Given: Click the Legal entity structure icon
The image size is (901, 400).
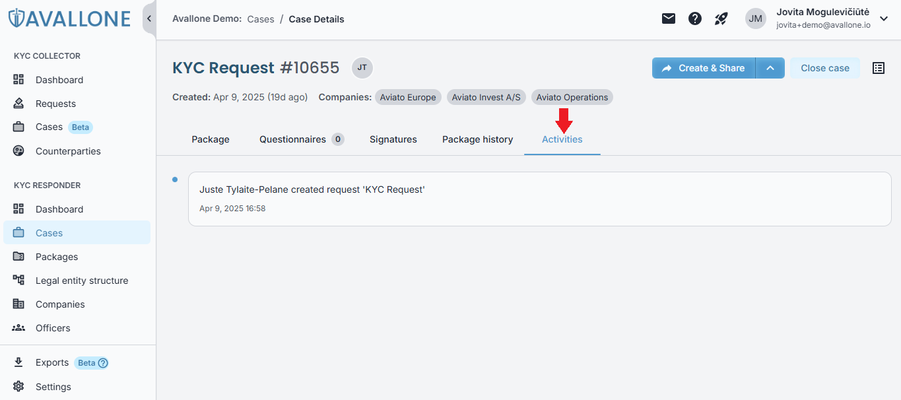Looking at the screenshot, I should coord(18,281).
